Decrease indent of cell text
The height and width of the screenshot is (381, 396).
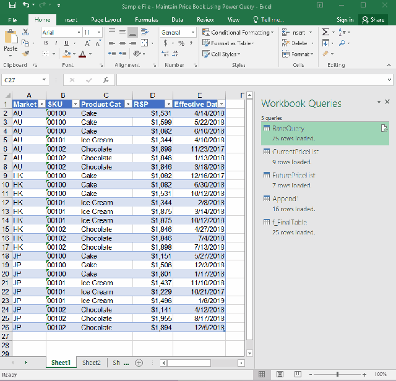pyautogui.click(x=112, y=54)
